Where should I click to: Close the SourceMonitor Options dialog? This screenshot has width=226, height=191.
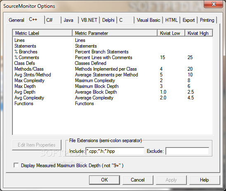click(x=214, y=4)
